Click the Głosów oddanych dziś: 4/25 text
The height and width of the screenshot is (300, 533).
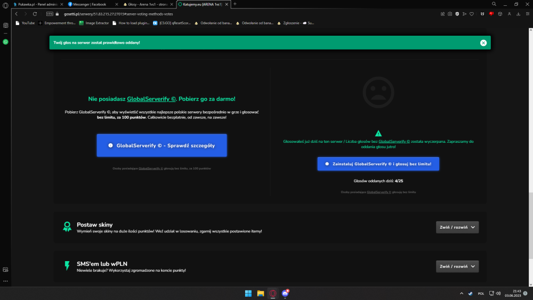pos(378,181)
